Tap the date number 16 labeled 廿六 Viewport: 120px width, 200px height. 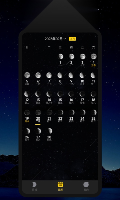71,100
